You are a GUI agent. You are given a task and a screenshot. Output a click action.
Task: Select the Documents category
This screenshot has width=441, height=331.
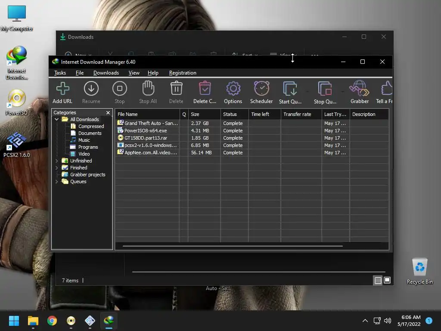point(90,133)
